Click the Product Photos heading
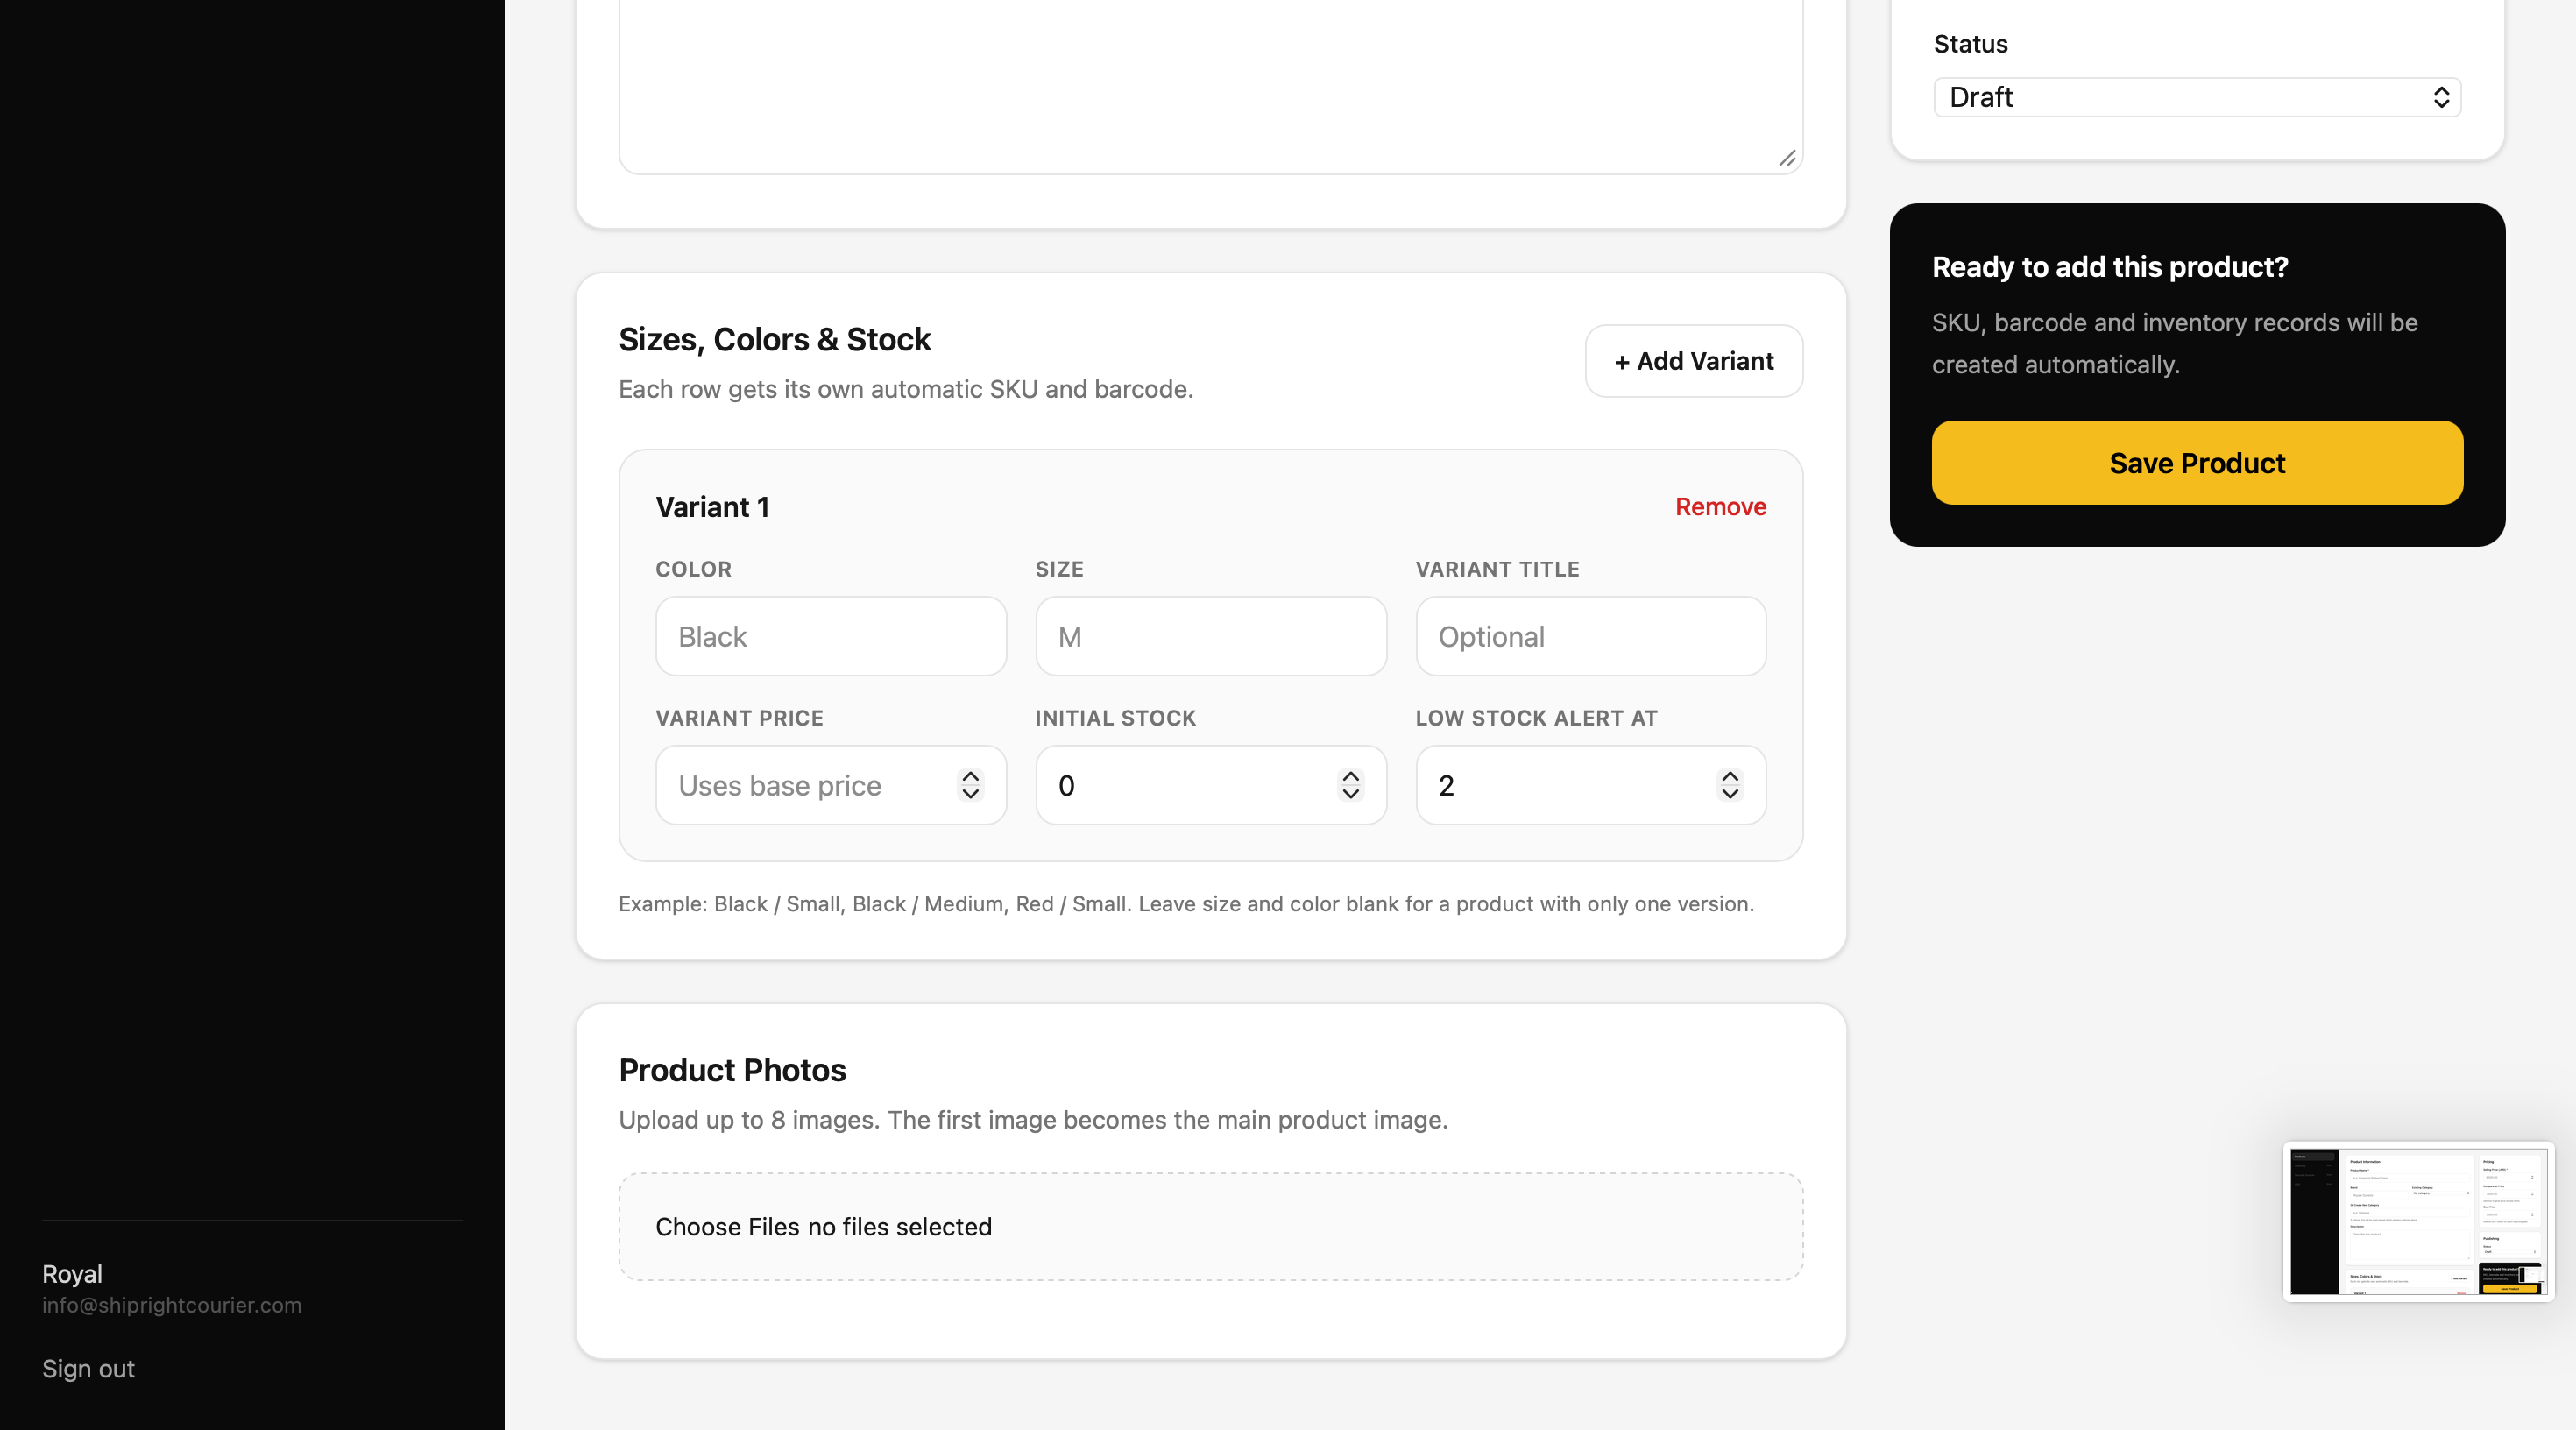The image size is (2576, 1430). [x=733, y=1070]
